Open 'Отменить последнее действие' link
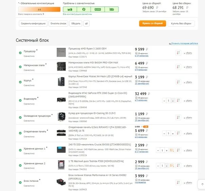 pos(183,43)
